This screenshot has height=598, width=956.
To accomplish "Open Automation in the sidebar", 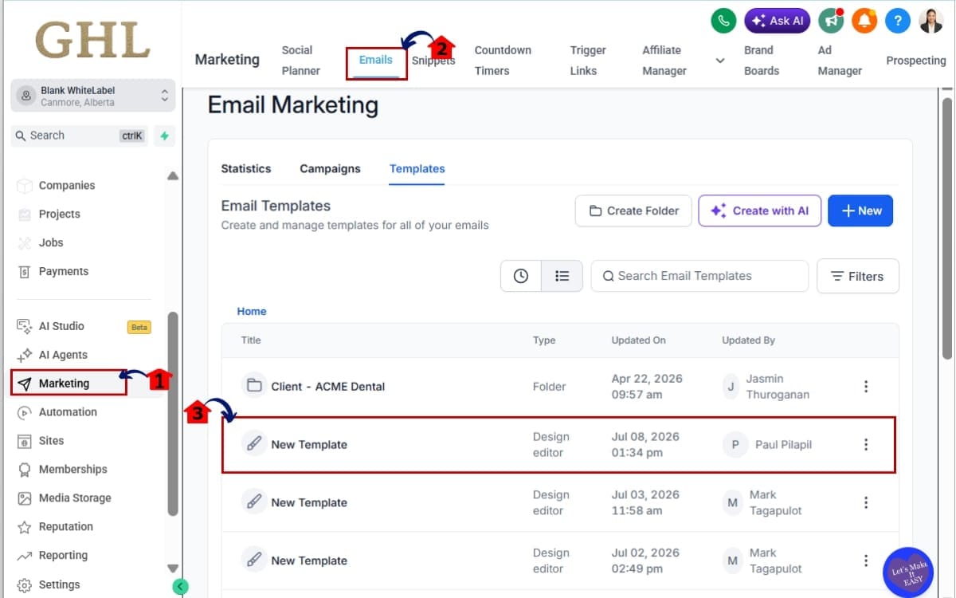I will (68, 412).
